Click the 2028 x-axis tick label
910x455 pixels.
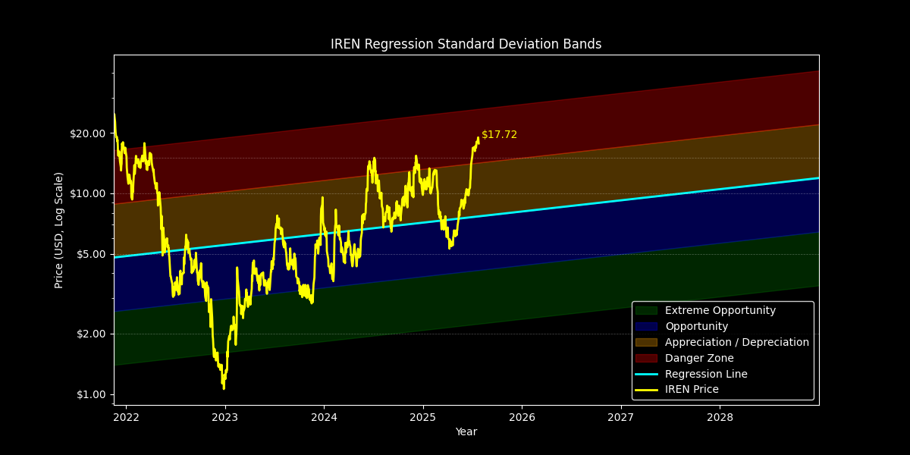(720, 417)
